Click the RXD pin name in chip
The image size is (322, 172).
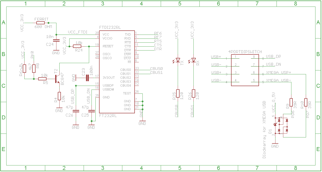(128, 38)
